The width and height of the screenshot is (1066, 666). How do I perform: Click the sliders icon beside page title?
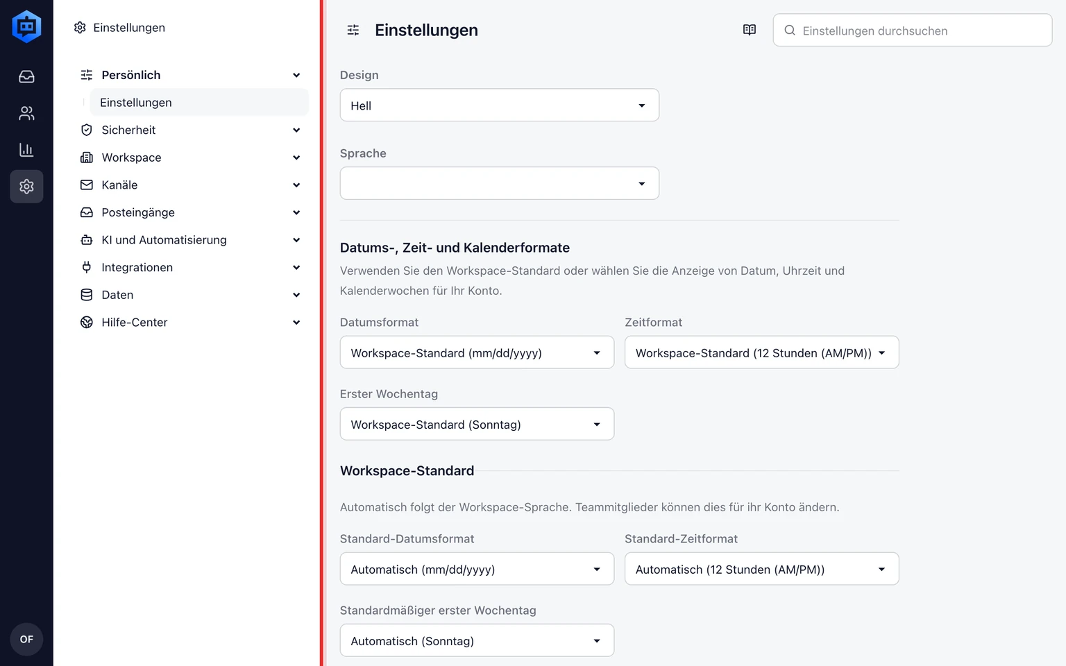pos(353,30)
